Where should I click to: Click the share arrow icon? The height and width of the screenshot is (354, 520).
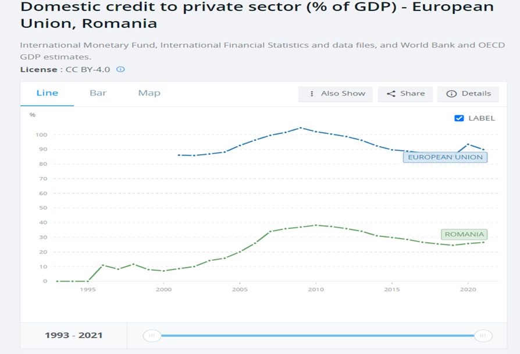[391, 94]
